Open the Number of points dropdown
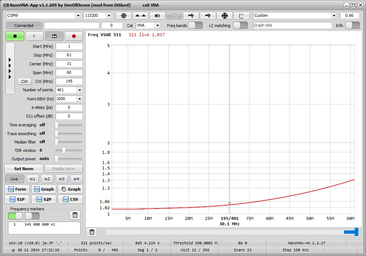366x256 pixels. [x=79, y=90]
